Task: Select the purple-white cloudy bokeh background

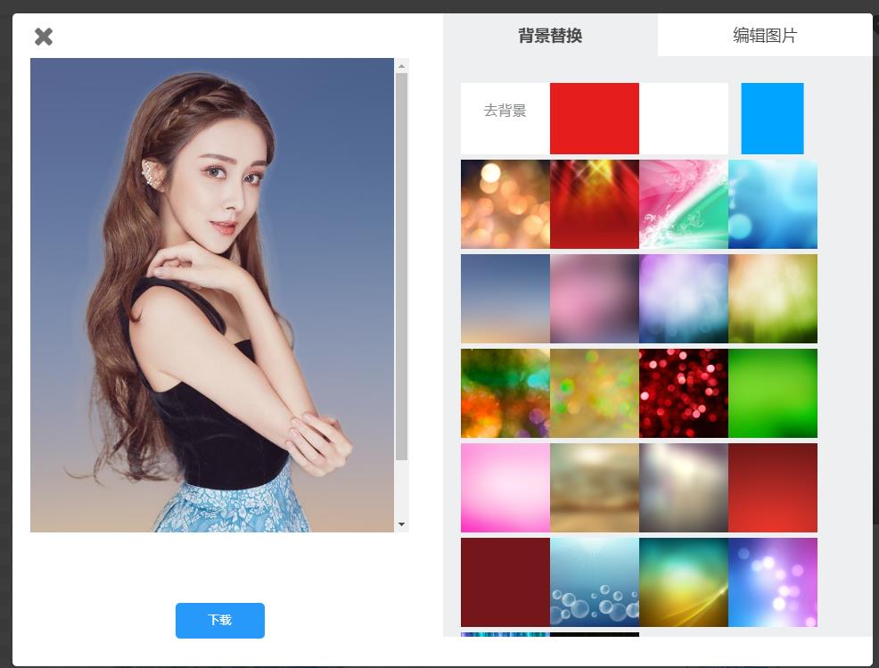Action: click(x=684, y=299)
